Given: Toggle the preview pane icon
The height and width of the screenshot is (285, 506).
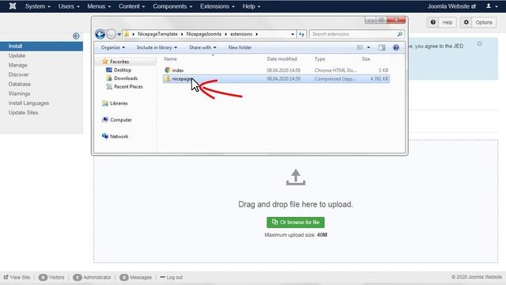Looking at the screenshot, I should coord(382,47).
